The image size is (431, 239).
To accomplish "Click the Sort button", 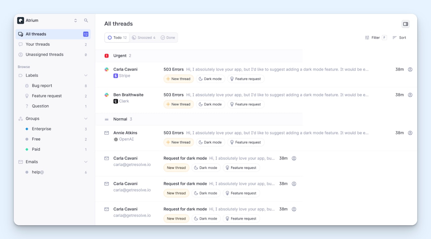I will 399,38.
